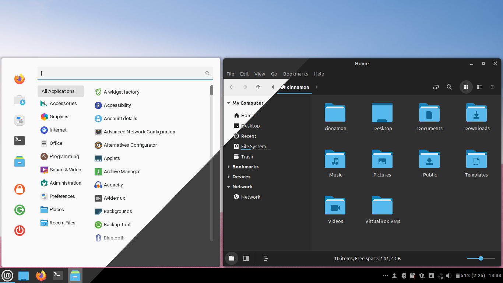The height and width of the screenshot is (283, 503).
Task: Open the sound volume tray icon
Action: pyautogui.click(x=449, y=276)
